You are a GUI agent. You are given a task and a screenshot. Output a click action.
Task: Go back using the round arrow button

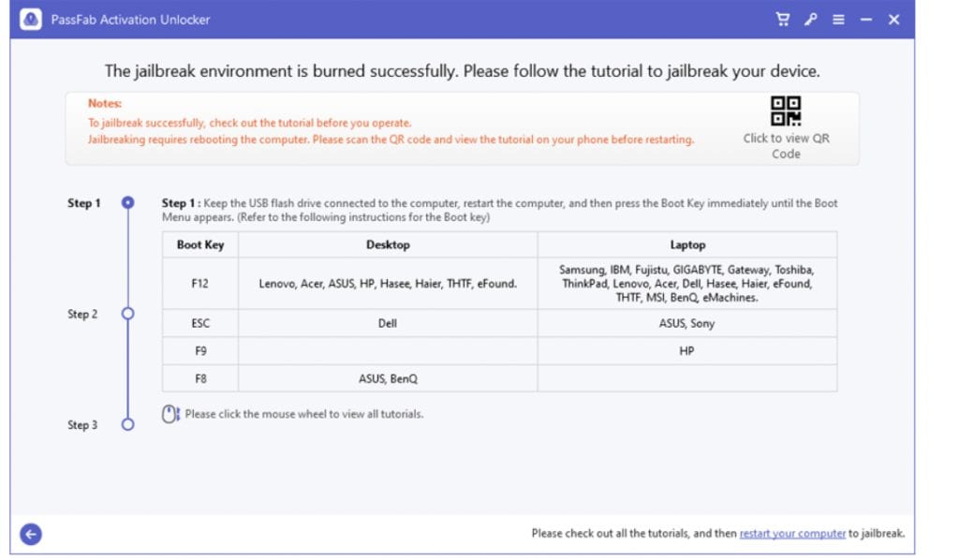pos(31,534)
